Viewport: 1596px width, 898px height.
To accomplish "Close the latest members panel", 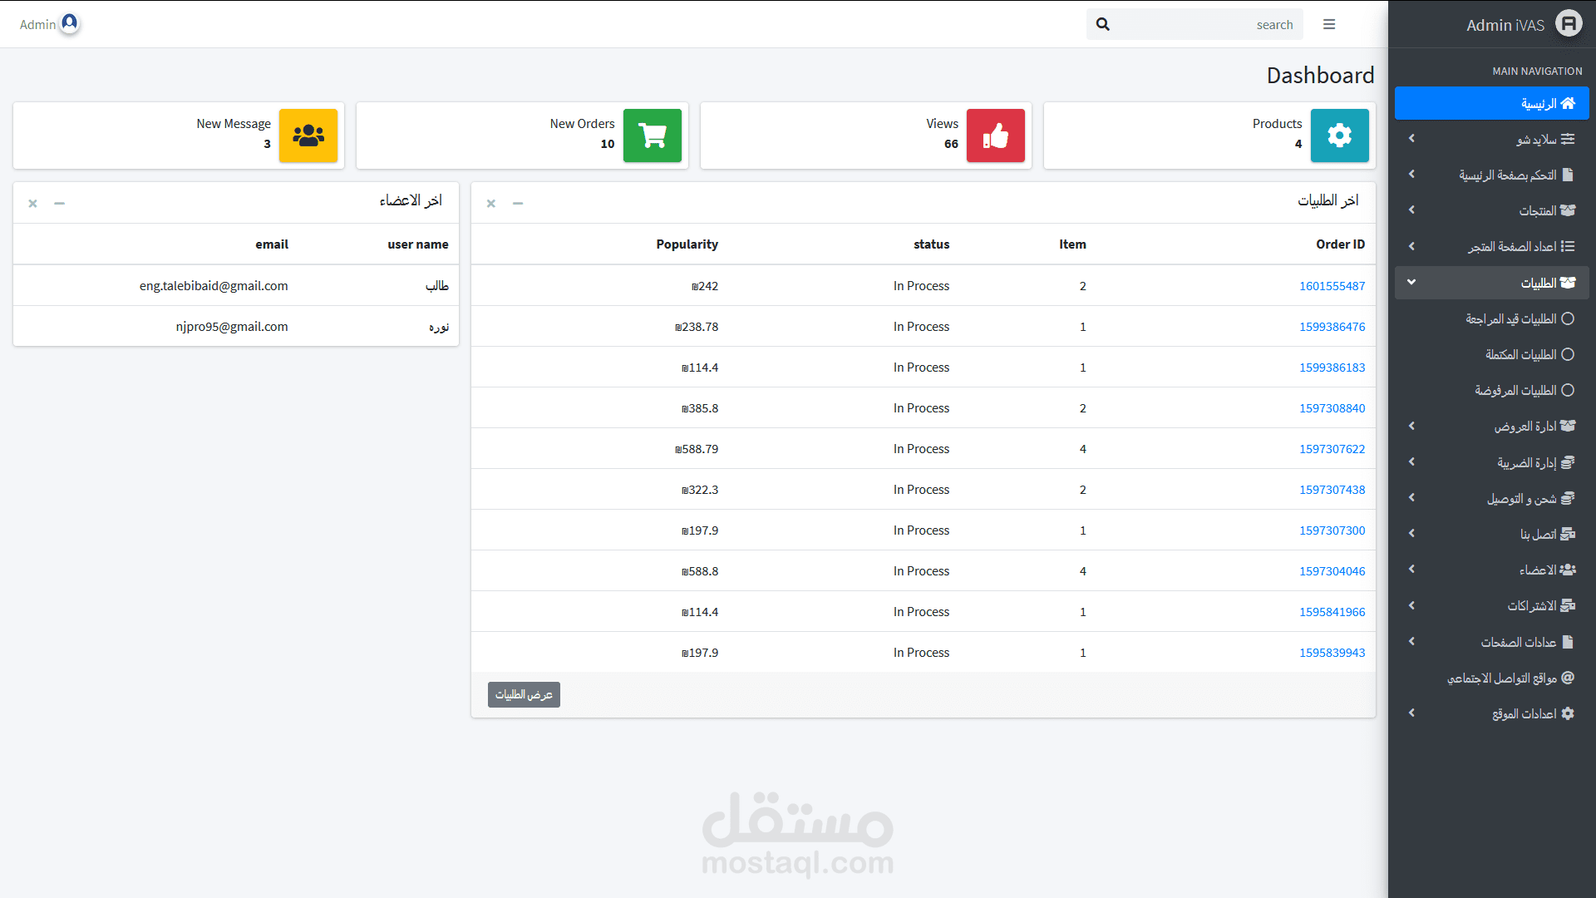I will (x=32, y=203).
